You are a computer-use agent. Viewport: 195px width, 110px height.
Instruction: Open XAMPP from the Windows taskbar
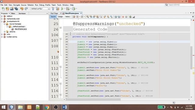29,107
